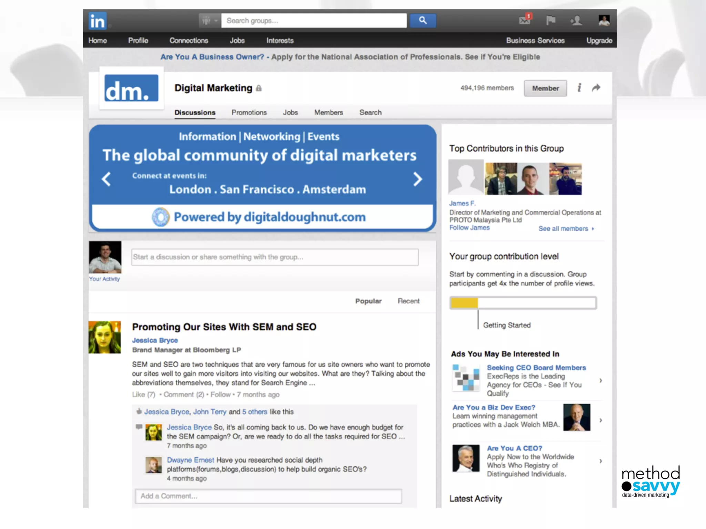Image resolution: width=706 pixels, height=529 pixels.
Task: Expand arrow for Are You A CEO ad
Action: (x=601, y=461)
